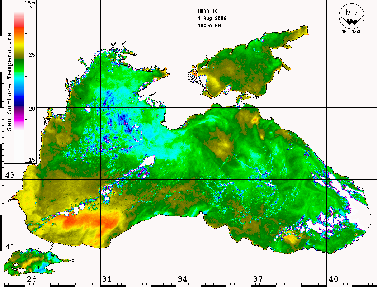Click the date 1 Aug 2006

[212, 18]
